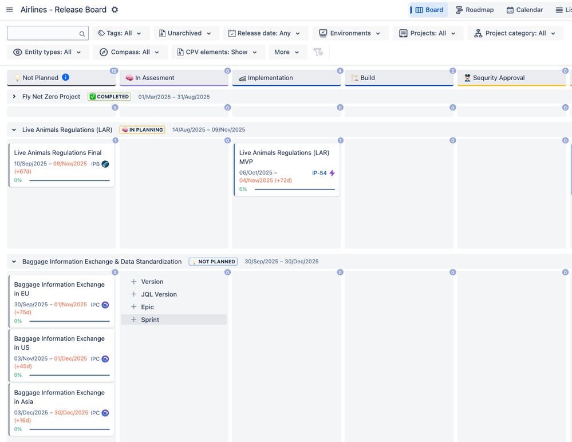
Task: Click the magnifier icon in the search box
Action: click(x=82, y=33)
